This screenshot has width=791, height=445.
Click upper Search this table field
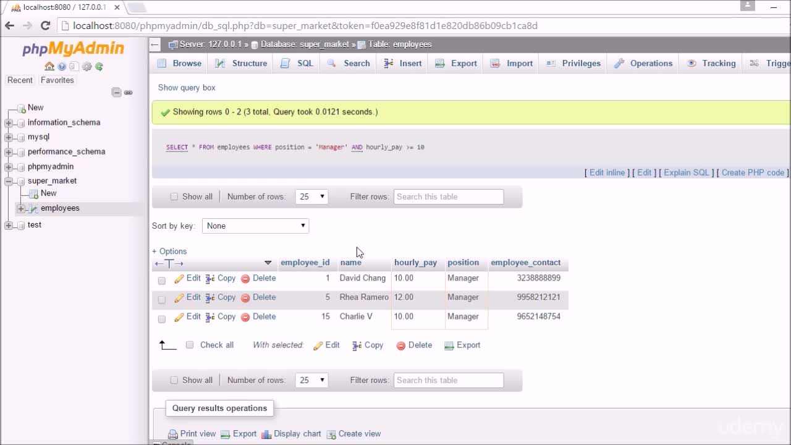(x=449, y=197)
